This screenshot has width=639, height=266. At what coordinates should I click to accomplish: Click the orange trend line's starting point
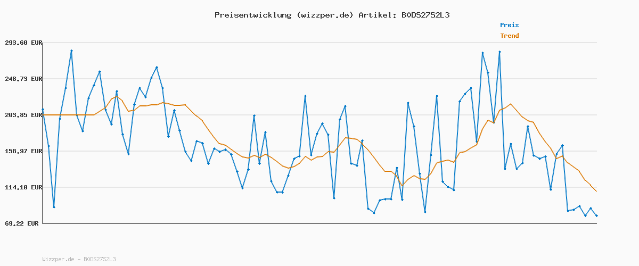click(43, 115)
